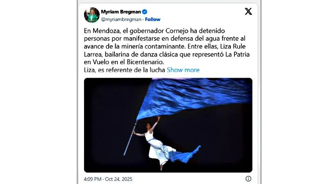
Task: Open the dancer photo attachment
Action: pos(168,125)
